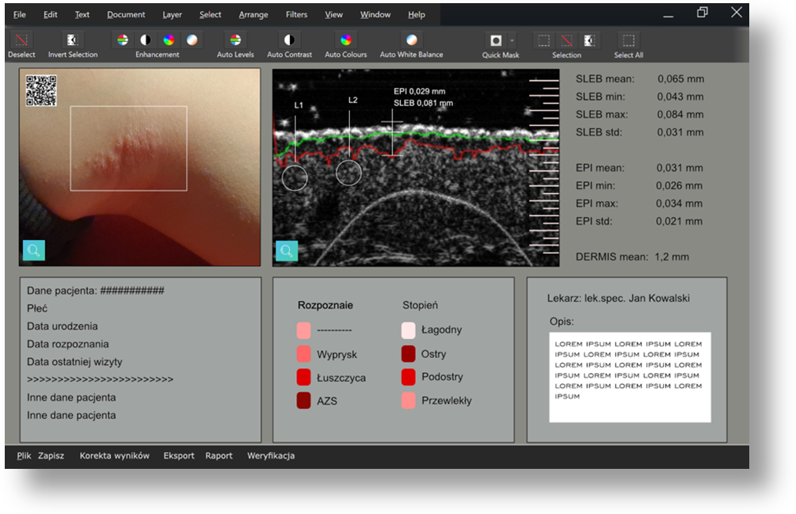This screenshot has width=796, height=514.
Task: Choose the Wyprysk diagnosis swatch
Action: pyautogui.click(x=303, y=353)
